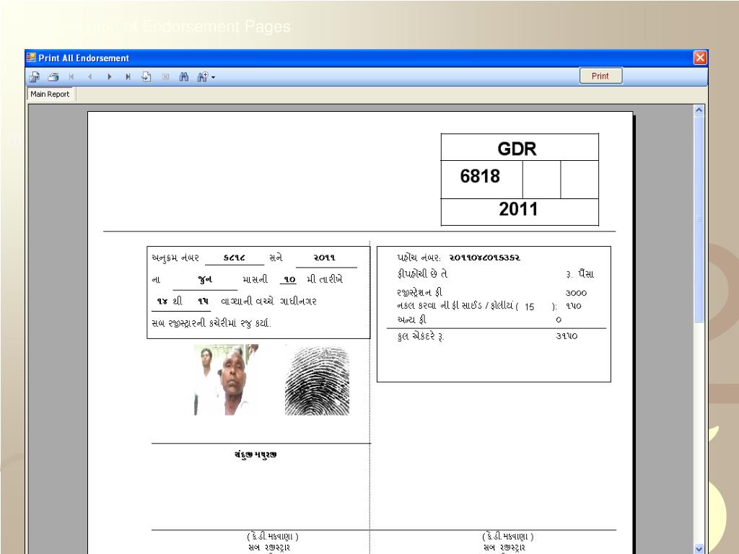Screen dimensions: 739x554
Task: Go to previous page arrow icon
Action: tap(90, 76)
